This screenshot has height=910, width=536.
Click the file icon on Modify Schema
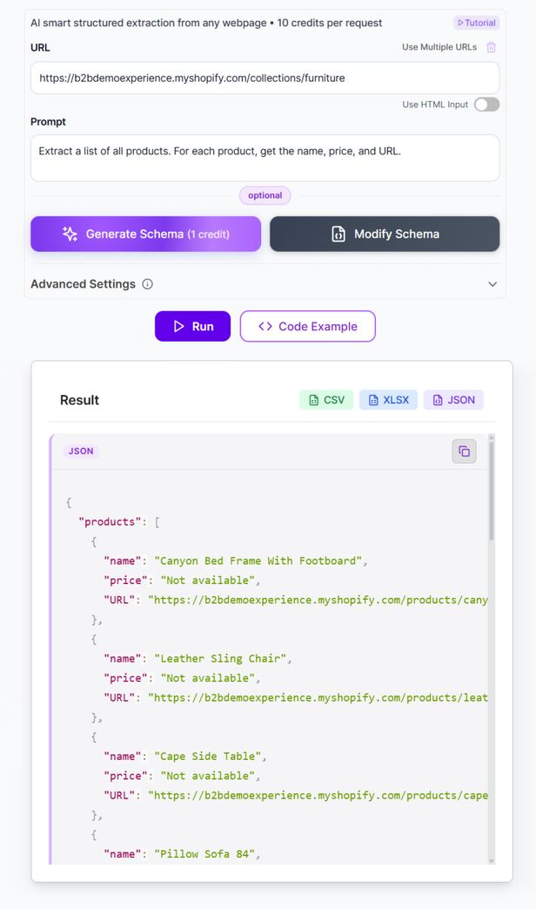pos(338,234)
